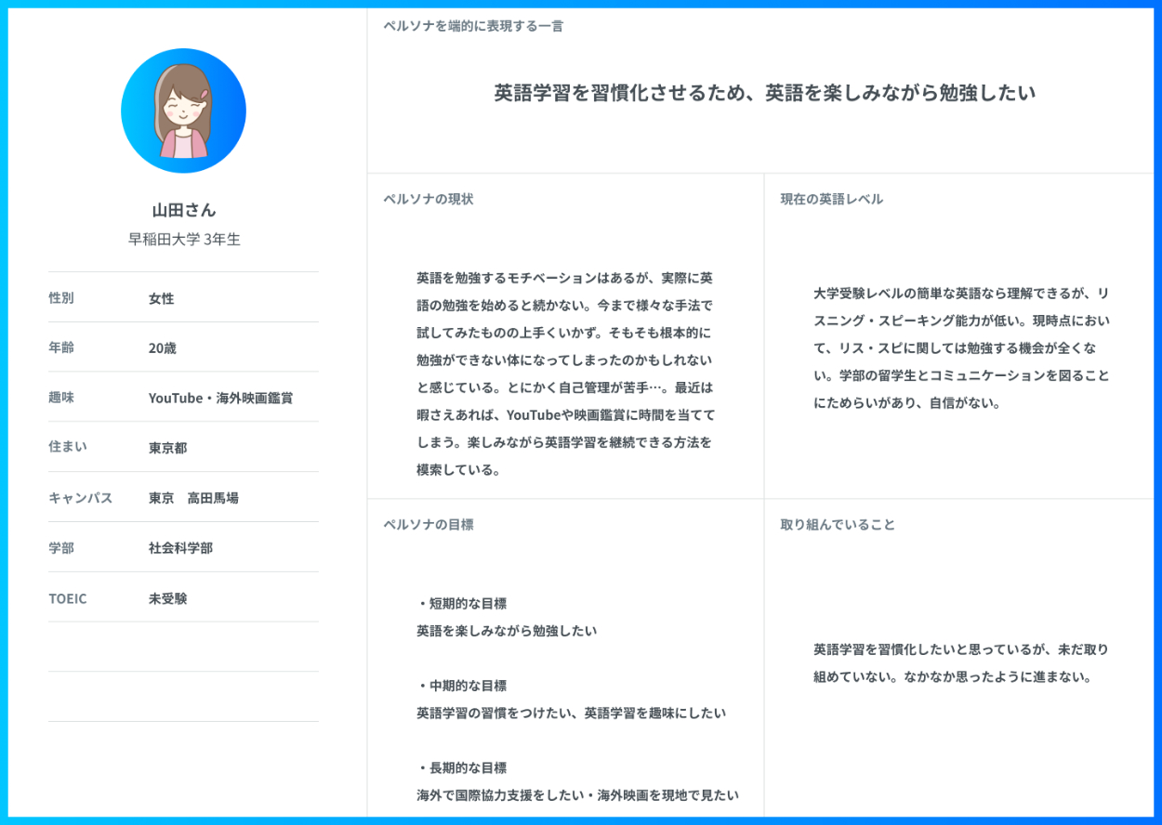Viewport: 1162px width, 825px height.
Task: Click the persona headline statement text
Action: coord(764,93)
